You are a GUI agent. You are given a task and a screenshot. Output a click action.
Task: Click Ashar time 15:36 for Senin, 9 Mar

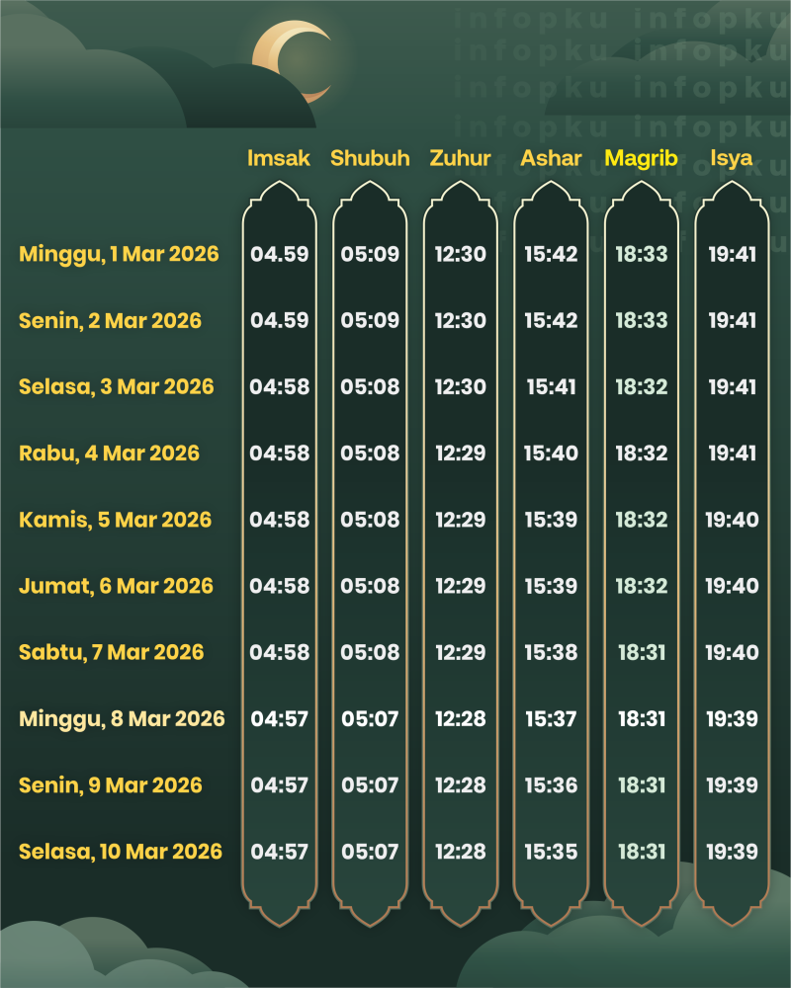(x=551, y=785)
